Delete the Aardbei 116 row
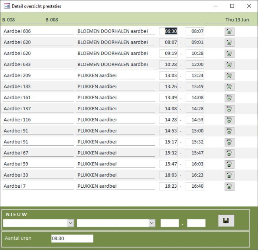Image resolution: width=258 pixels, height=250 pixels. [x=229, y=120]
